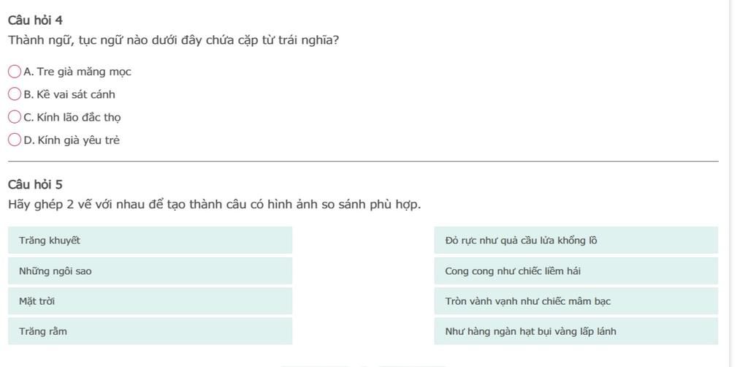Click the 'Câu hỏi 4' heading
The image size is (748, 367).
coord(35,20)
